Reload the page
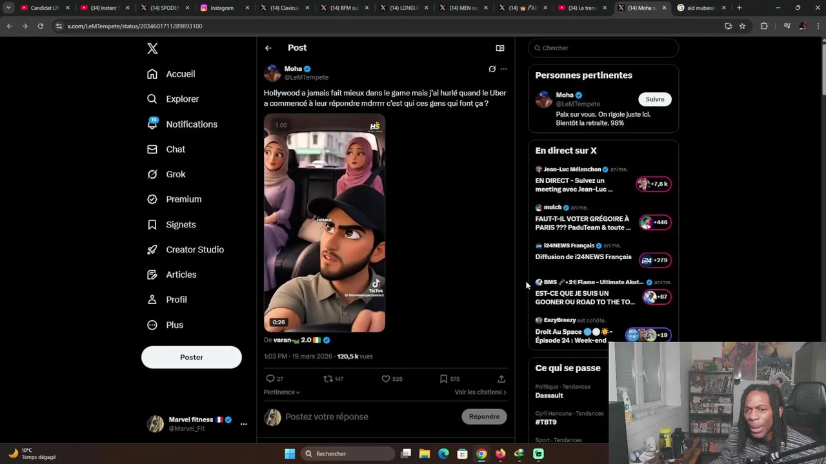This screenshot has height=464, width=826. coord(40,26)
